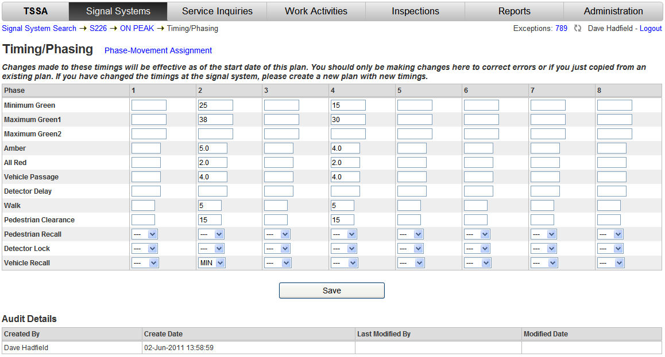665x357 pixels.
Task: Click the '02-Jun-2011 13:58:59' create date cell
Action: pos(249,348)
